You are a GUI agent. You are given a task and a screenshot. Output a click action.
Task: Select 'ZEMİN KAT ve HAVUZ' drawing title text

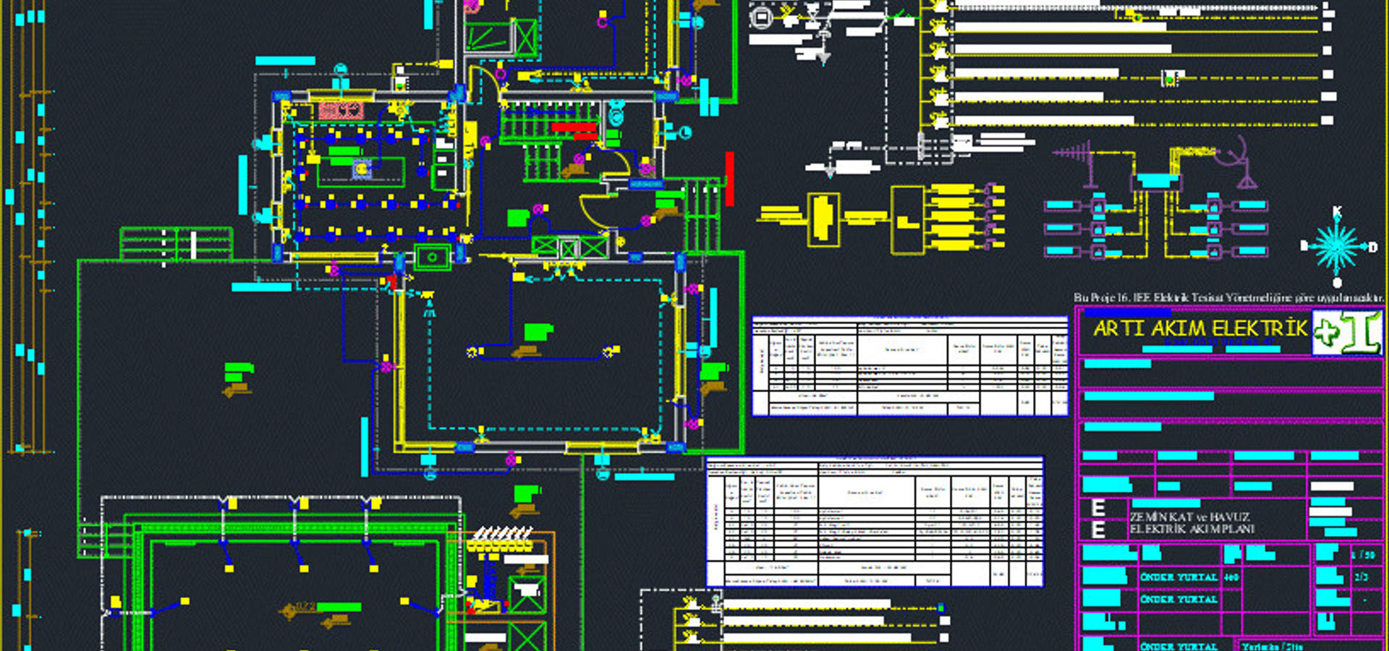click(x=1189, y=517)
